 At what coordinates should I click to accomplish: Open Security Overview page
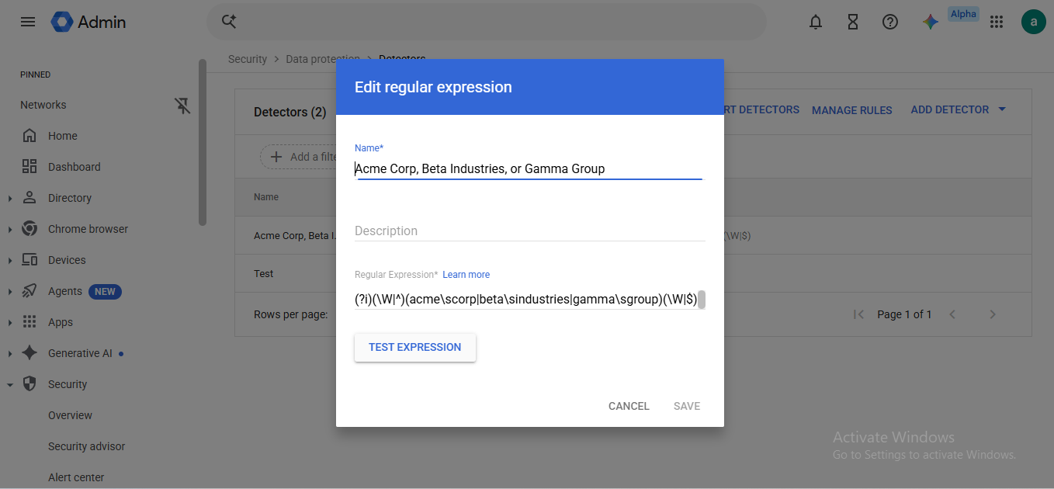tap(70, 415)
